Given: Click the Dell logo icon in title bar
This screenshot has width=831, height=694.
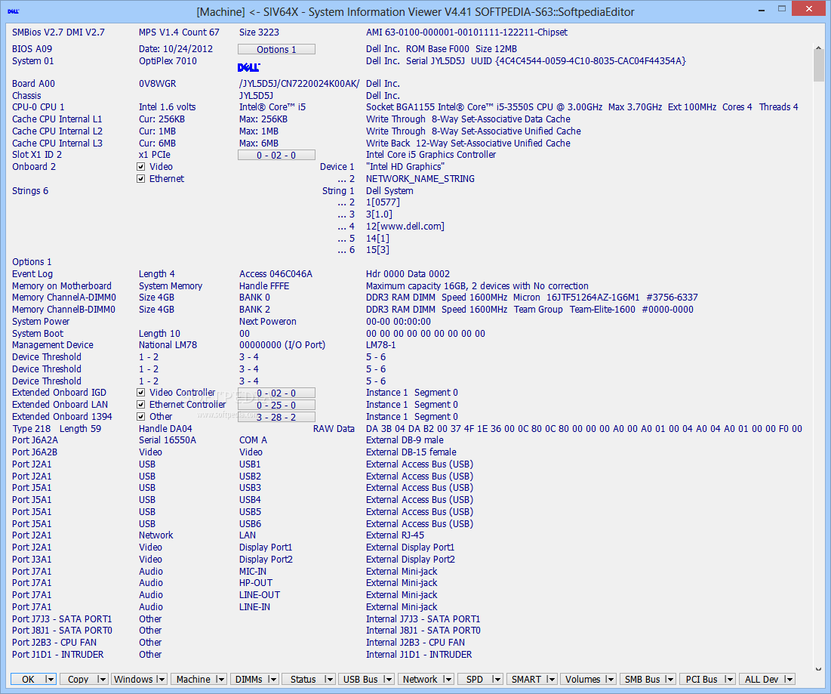Looking at the screenshot, I should pyautogui.click(x=14, y=11).
